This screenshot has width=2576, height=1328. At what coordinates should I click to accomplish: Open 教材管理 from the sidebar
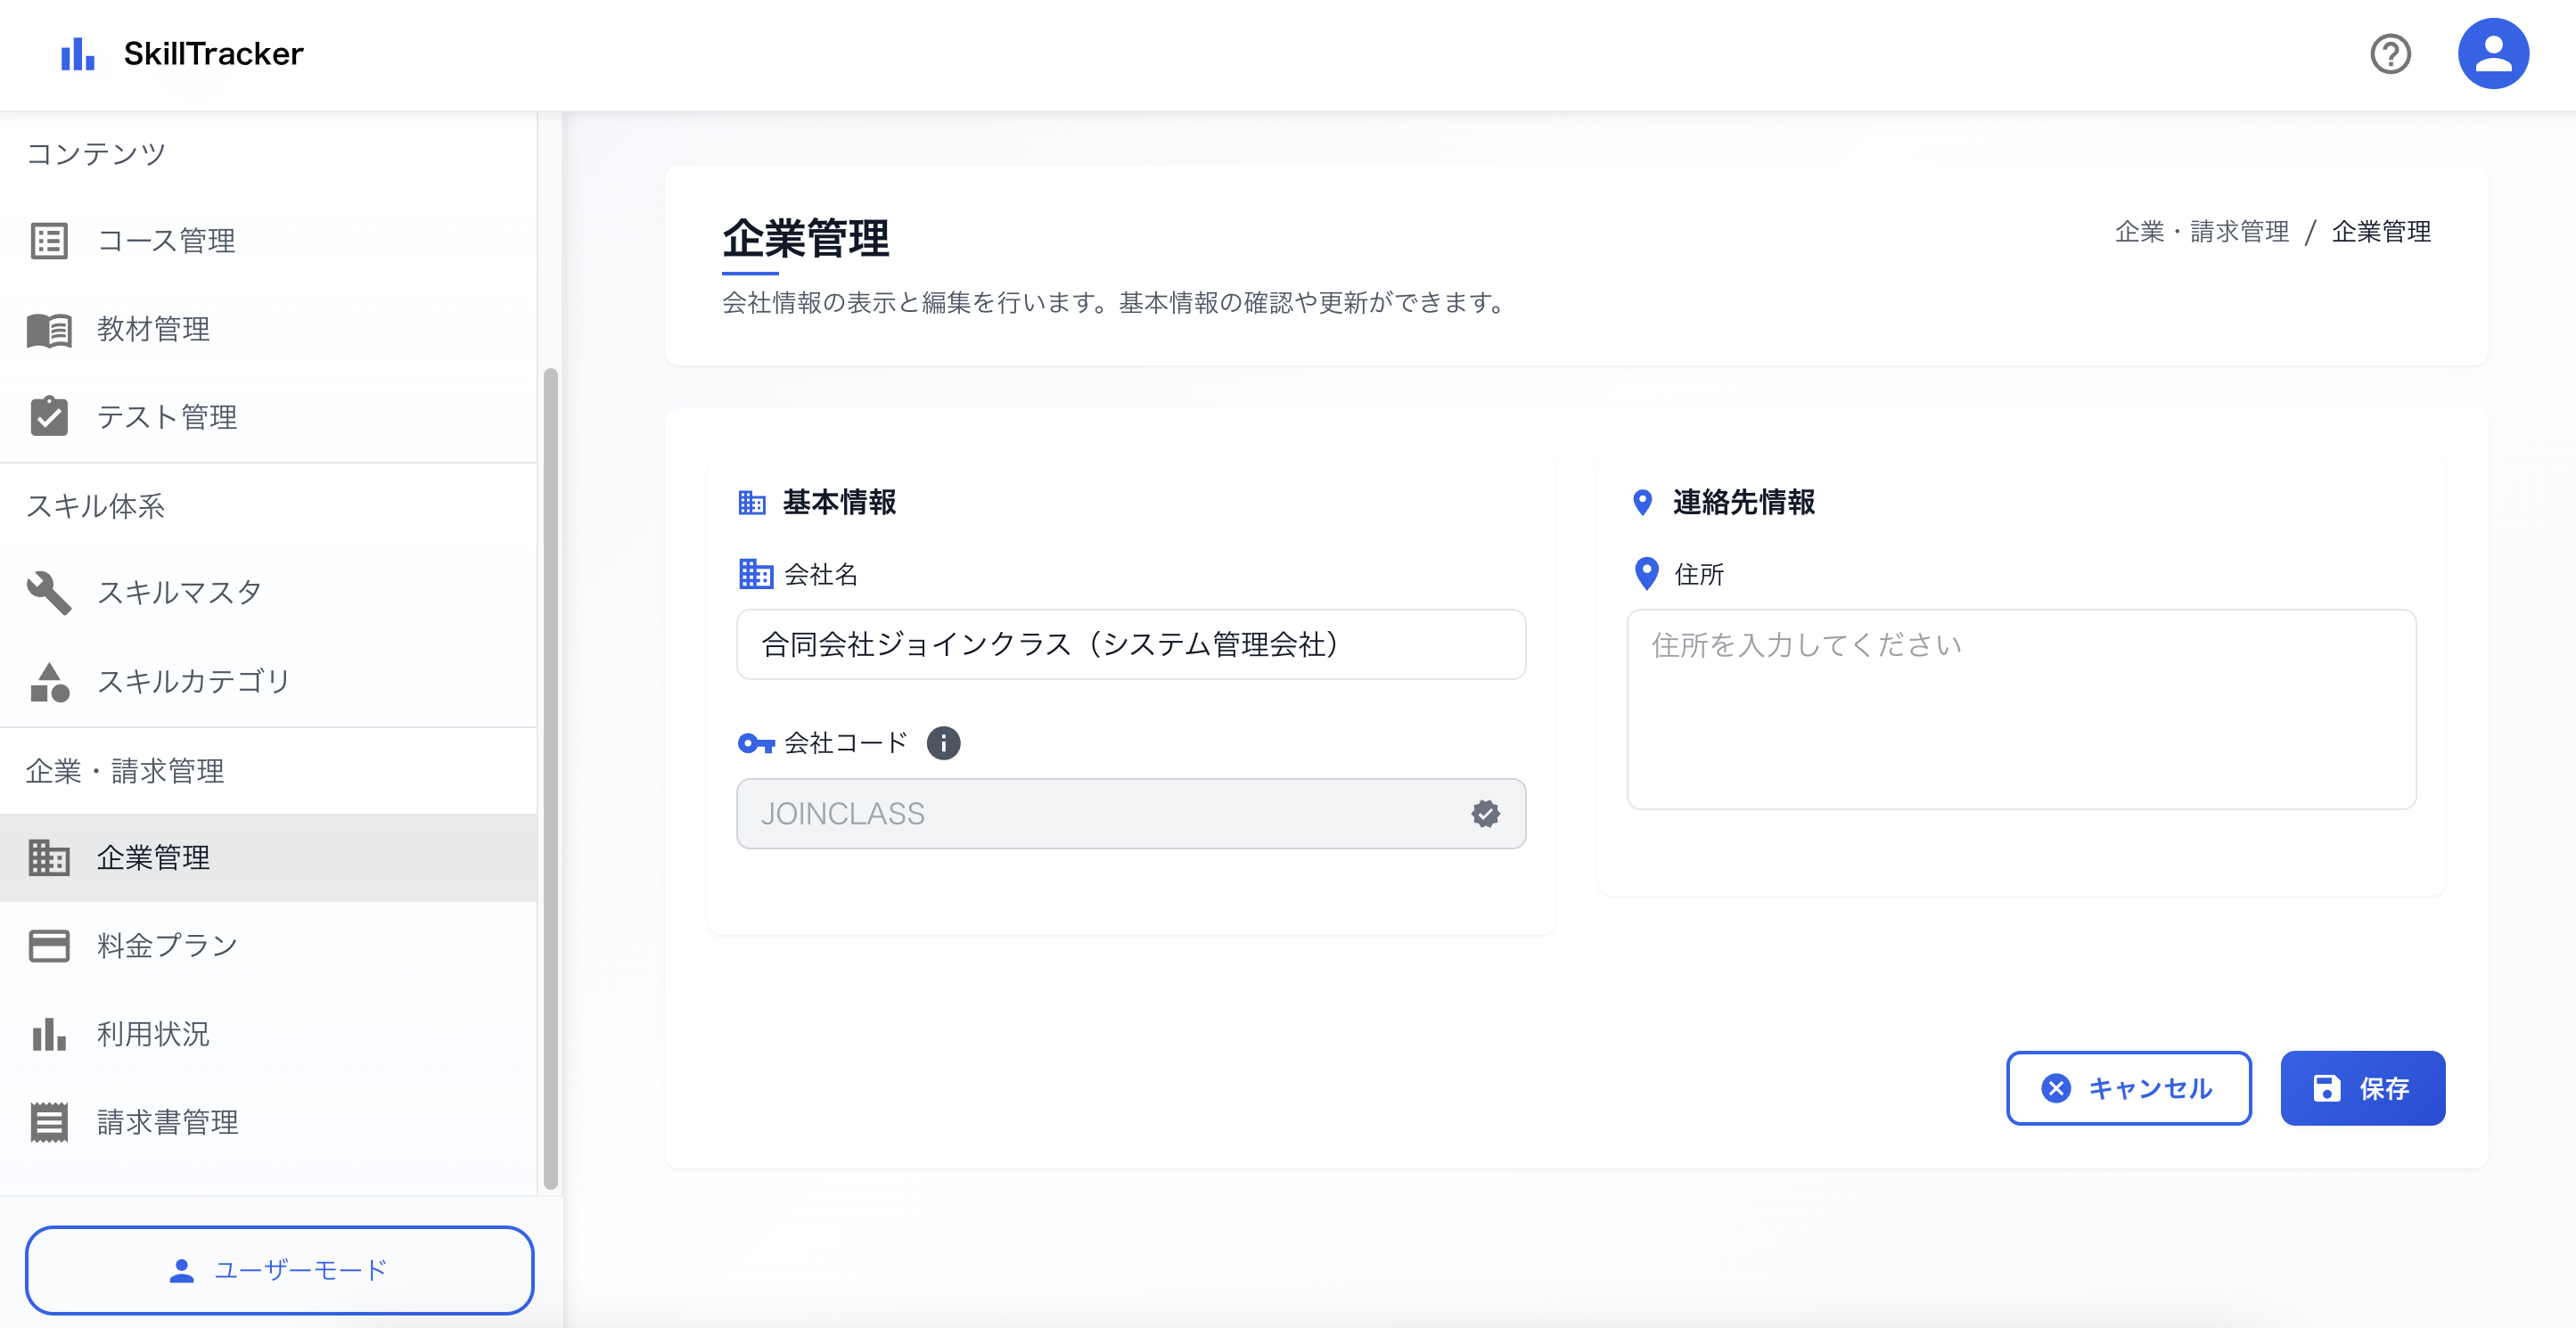click(x=153, y=329)
